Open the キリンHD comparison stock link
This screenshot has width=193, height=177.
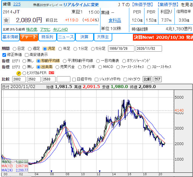click(60, 29)
